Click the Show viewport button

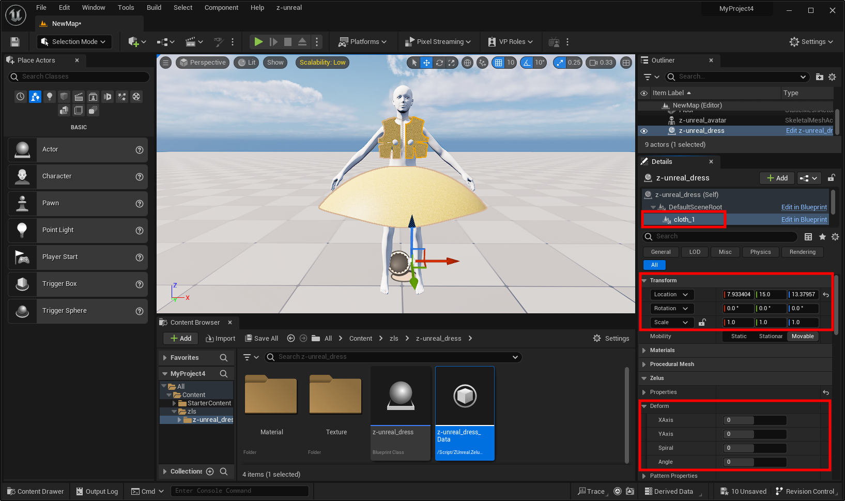coord(275,63)
